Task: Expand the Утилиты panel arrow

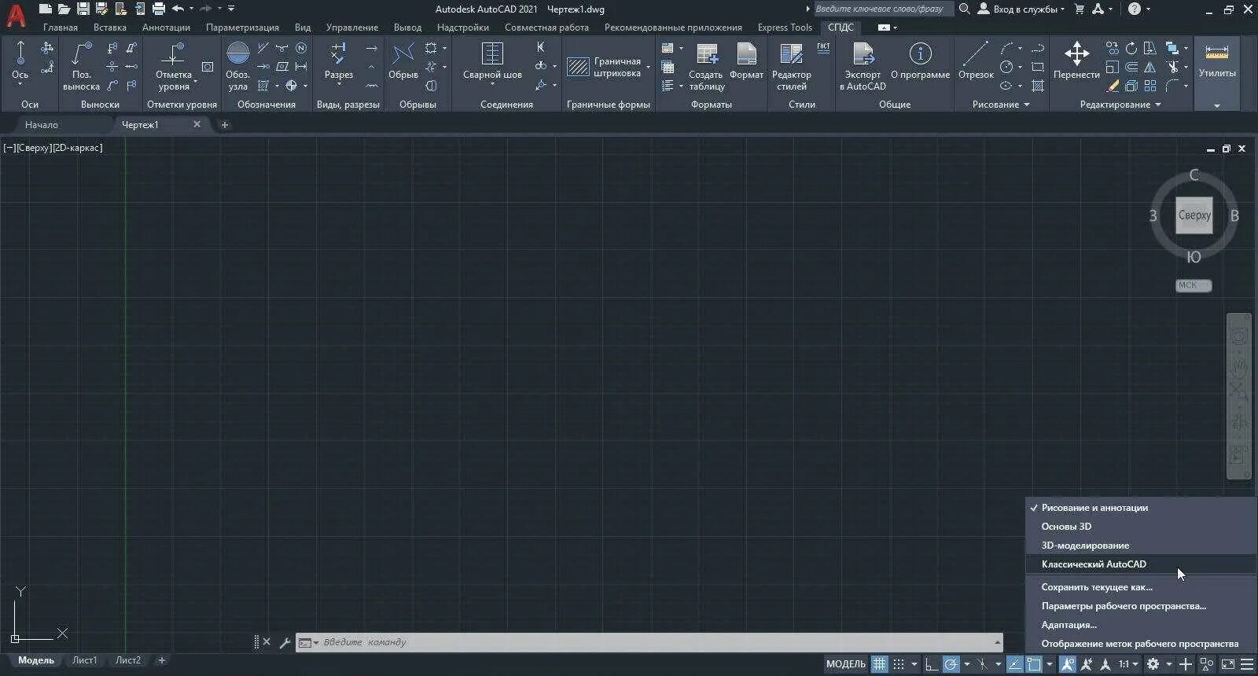Action: point(1216,105)
